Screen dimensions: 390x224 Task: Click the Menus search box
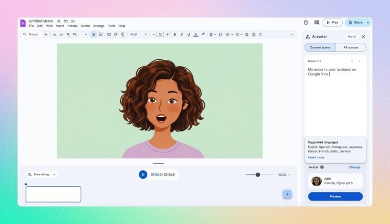[x=31, y=34]
